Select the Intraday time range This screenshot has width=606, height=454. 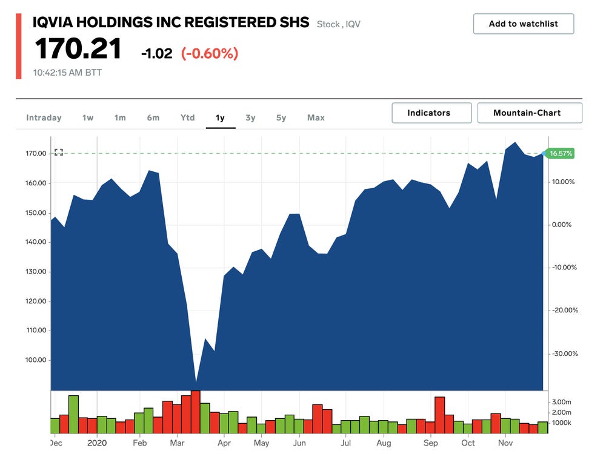point(44,118)
